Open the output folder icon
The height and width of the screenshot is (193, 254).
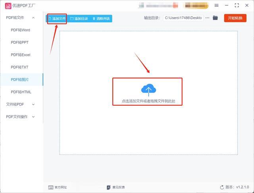[x=215, y=17]
